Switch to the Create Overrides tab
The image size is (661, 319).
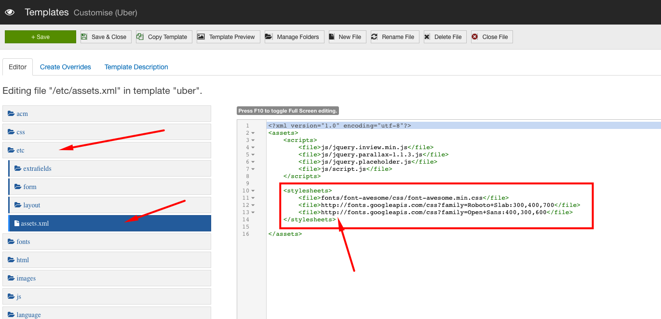click(66, 67)
